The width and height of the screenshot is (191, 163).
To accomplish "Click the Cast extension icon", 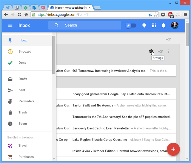I will coord(178,15).
